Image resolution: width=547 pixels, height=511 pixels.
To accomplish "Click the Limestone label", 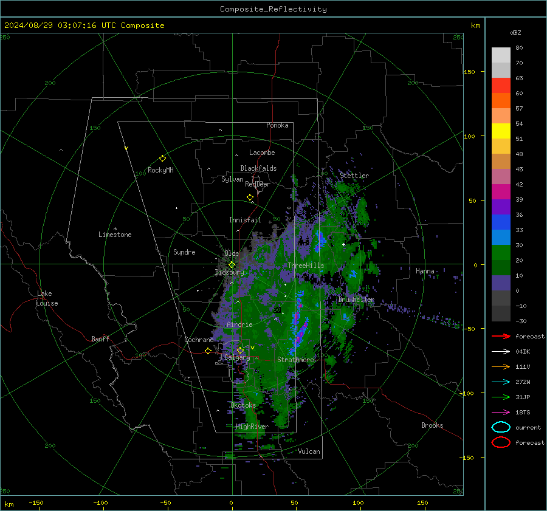I will tap(115, 235).
